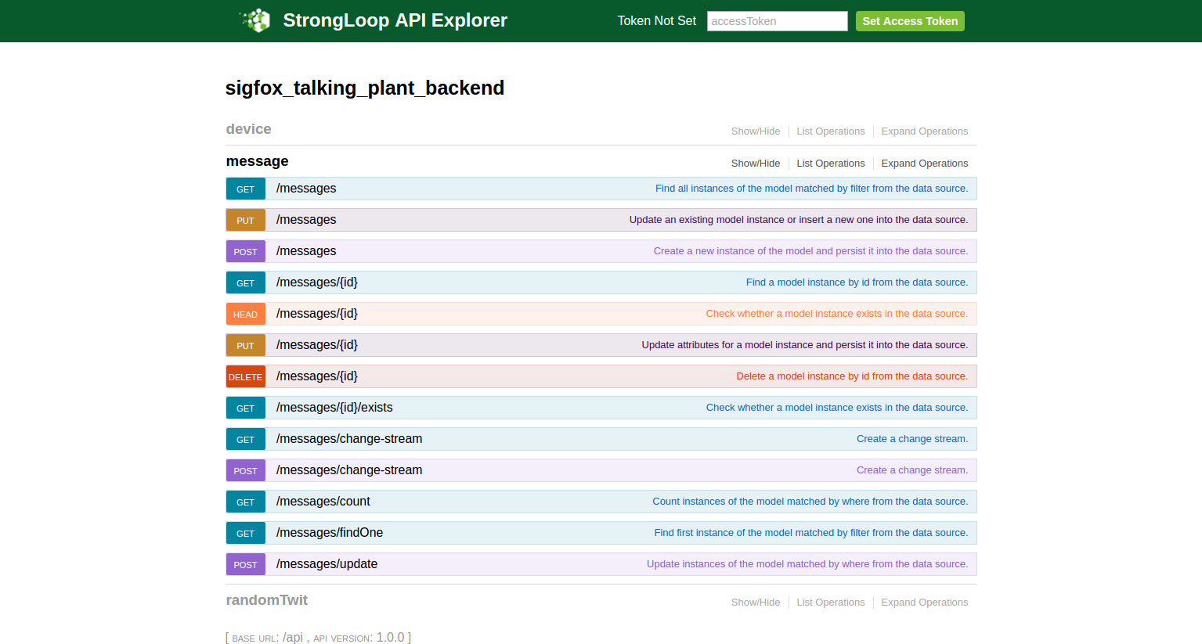Click the GET badge for /messages/{id}/exists
This screenshot has height=644, width=1202.
pyautogui.click(x=245, y=408)
